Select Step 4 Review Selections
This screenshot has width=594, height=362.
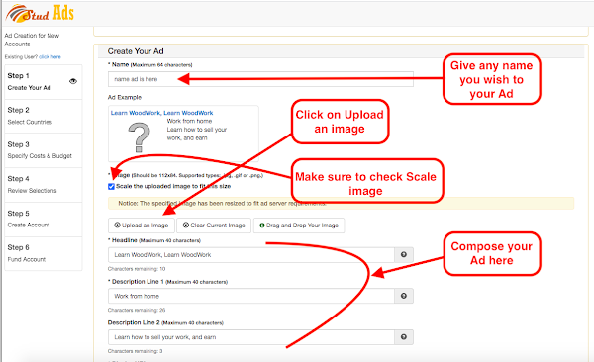(44, 185)
